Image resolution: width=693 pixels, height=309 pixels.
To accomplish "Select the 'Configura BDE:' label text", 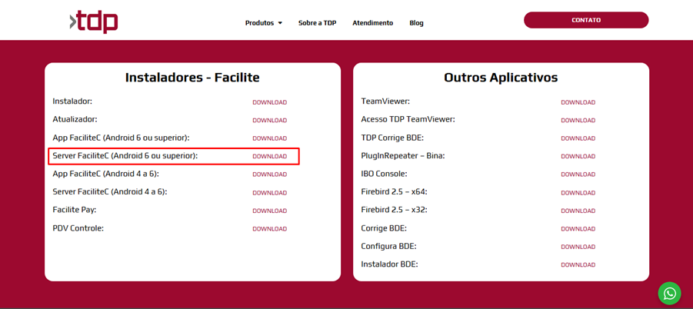I will [389, 246].
